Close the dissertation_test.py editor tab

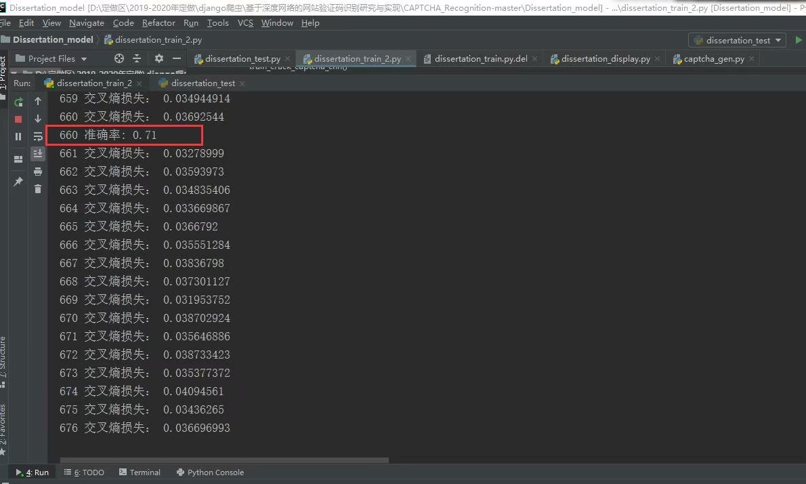coord(288,58)
